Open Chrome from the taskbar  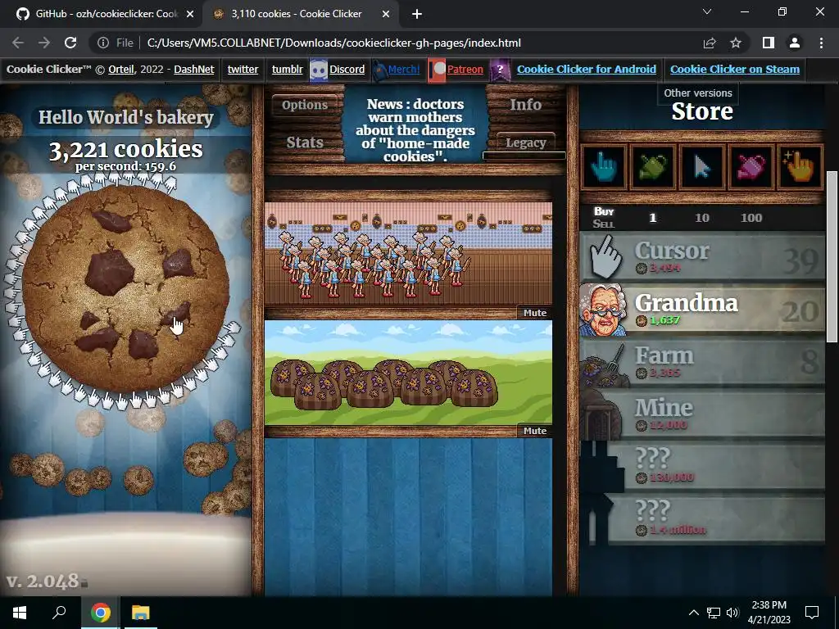pyautogui.click(x=100, y=613)
